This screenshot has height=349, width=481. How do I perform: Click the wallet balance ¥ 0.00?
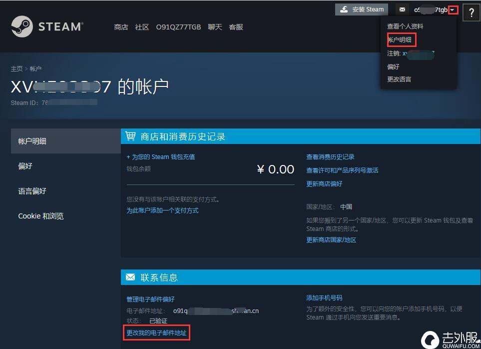pos(276,169)
